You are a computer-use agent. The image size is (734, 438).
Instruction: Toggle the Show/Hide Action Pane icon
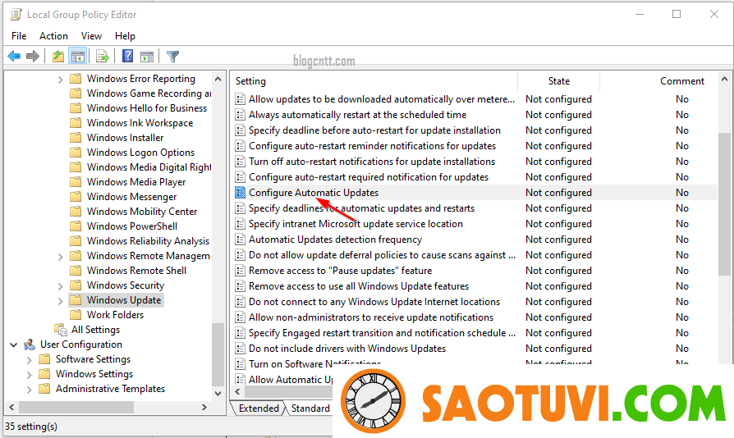[x=147, y=57]
